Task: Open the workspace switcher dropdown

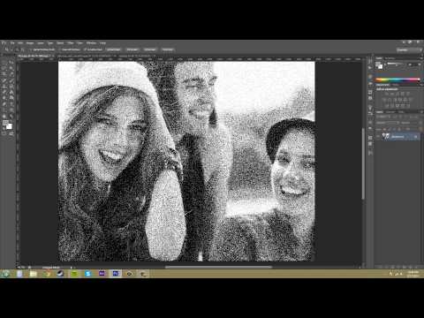Action: pyautogui.click(x=409, y=49)
